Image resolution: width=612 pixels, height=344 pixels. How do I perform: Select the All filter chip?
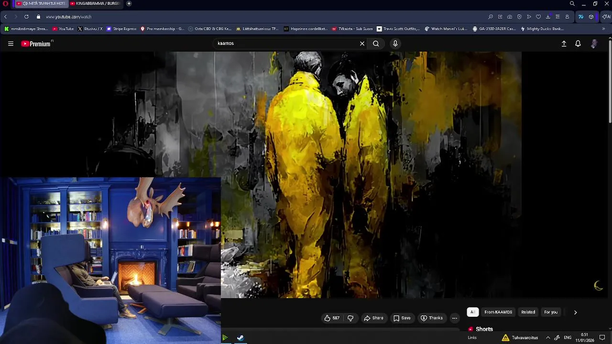[472, 312]
